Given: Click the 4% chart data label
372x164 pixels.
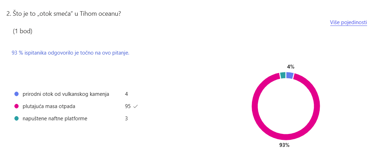Looking at the screenshot, I should 291,66.
